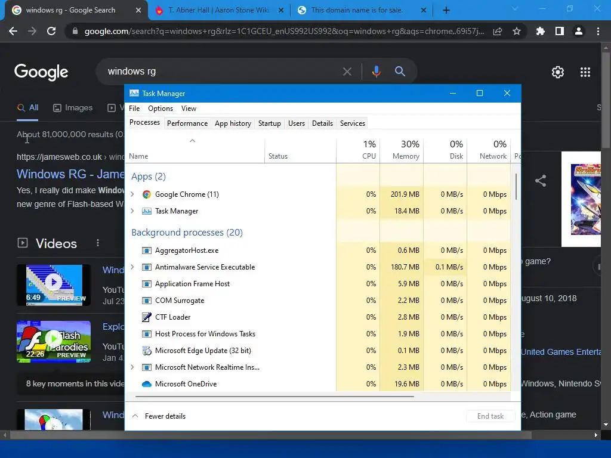Viewport: 611px width, 458px height.
Task: Click the End task button
Action: click(x=490, y=416)
